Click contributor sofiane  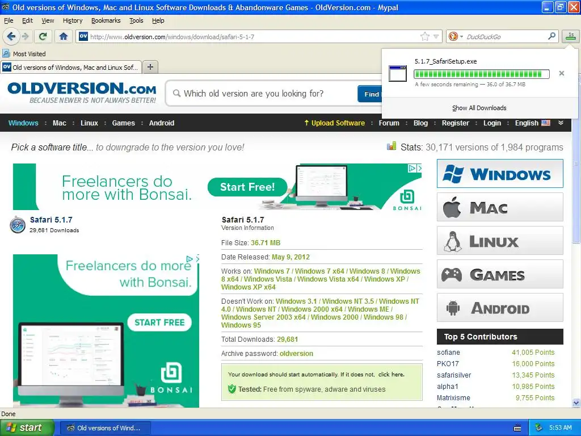point(448,352)
